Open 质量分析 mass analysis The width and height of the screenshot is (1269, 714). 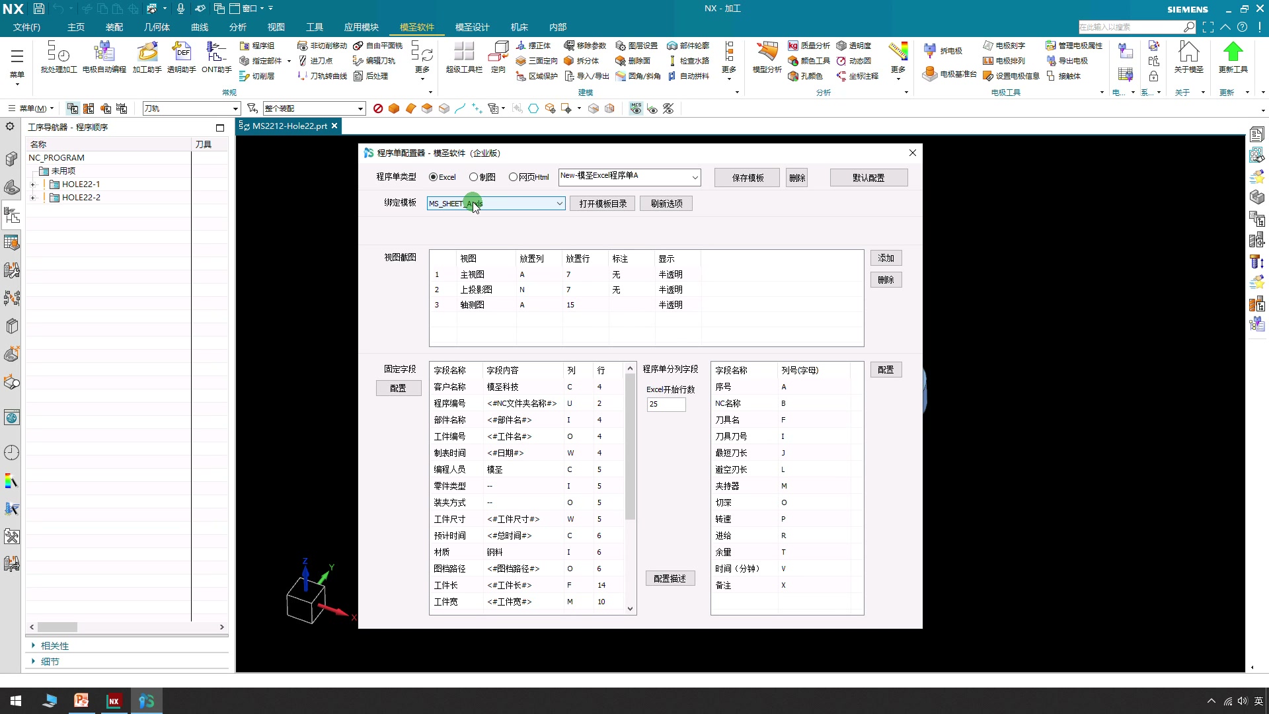[809, 46]
